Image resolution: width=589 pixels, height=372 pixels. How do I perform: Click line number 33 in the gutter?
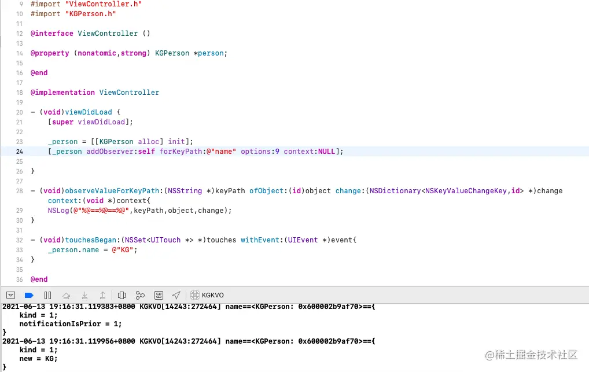(20, 250)
